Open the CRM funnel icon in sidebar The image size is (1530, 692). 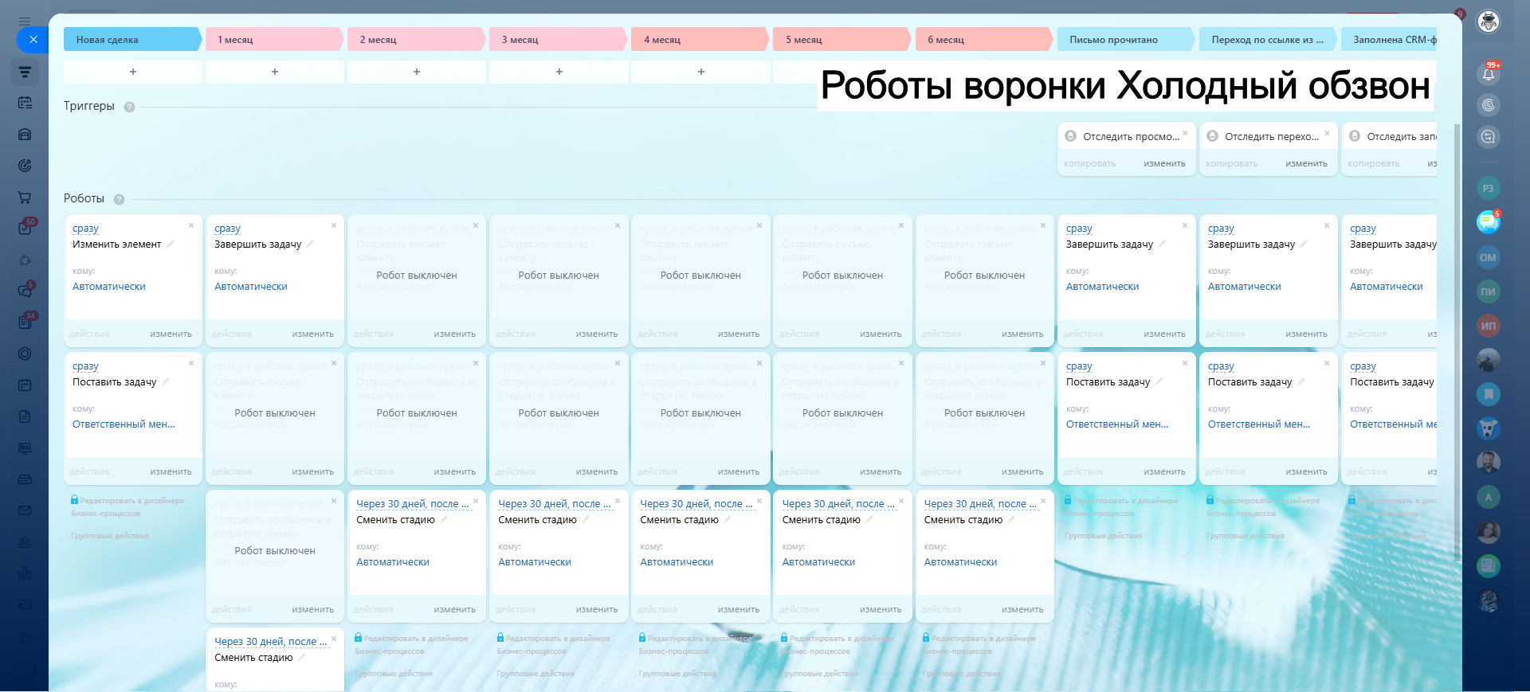tap(25, 72)
